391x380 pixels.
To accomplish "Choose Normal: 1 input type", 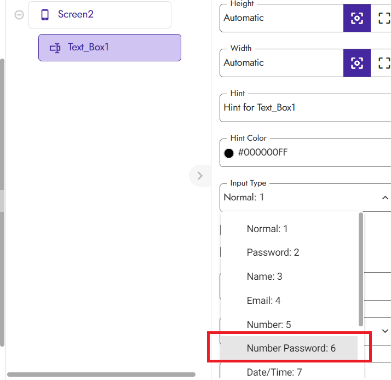I will point(267,229).
